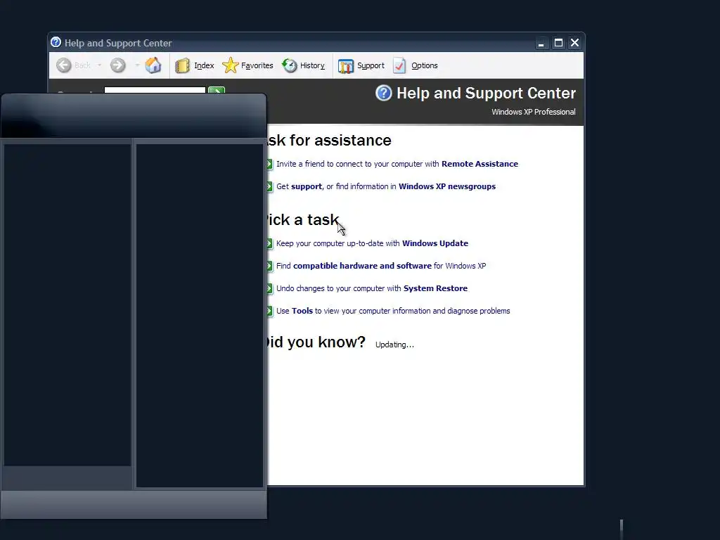
Task: Open the System Restore link
Action: [x=435, y=288]
